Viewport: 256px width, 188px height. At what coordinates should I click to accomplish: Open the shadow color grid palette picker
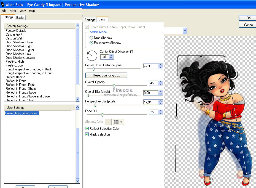pyautogui.click(x=116, y=122)
